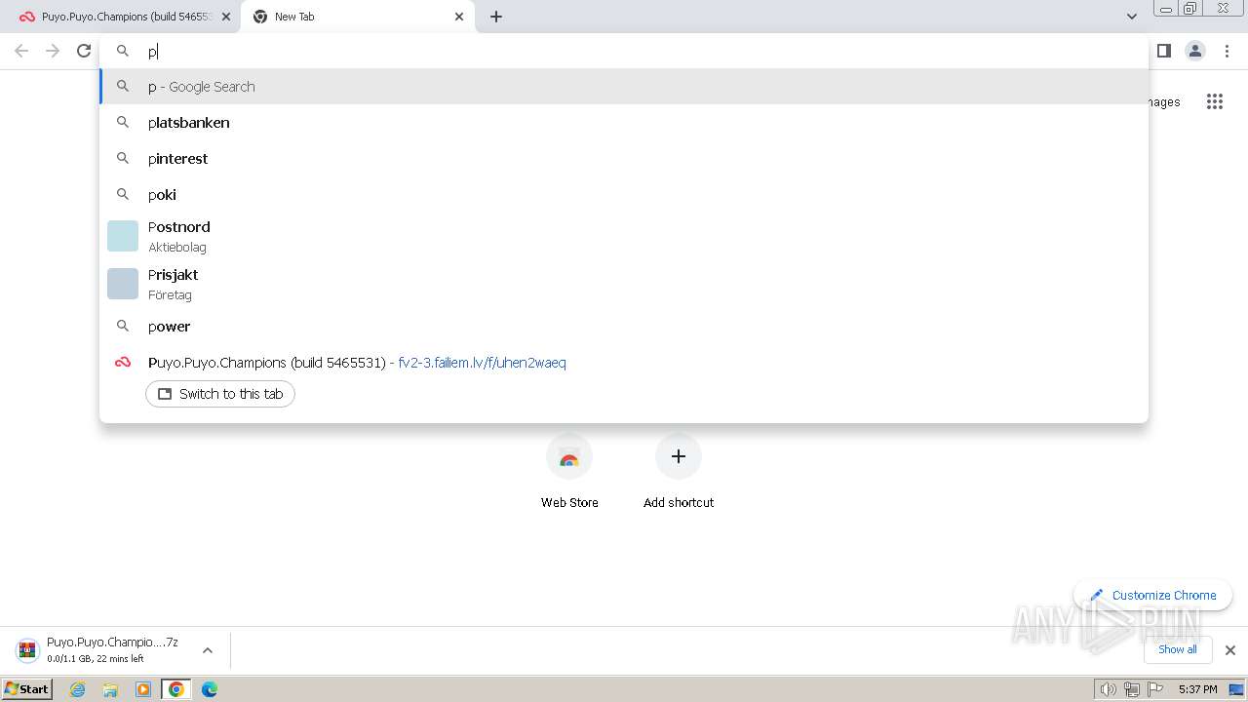
Task: Open the Chrome three-dot menu
Action: click(1227, 51)
